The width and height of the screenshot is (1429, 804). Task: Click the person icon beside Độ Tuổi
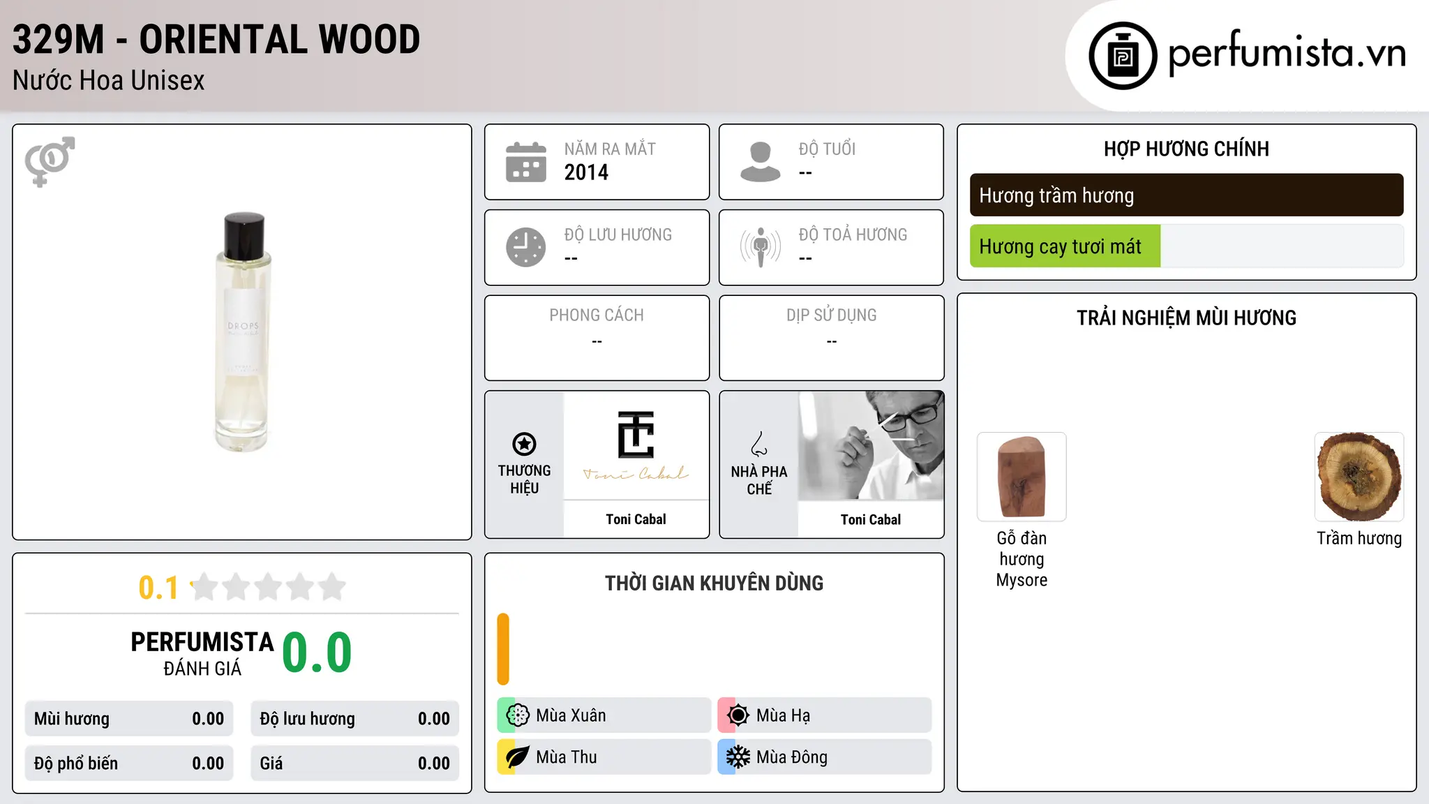[x=760, y=162]
